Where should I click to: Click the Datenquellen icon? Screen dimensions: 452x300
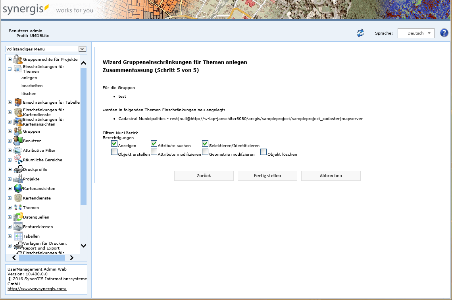click(x=18, y=217)
